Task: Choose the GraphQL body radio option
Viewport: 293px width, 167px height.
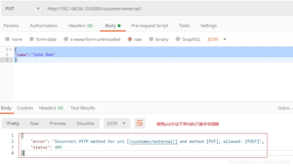Action: [178, 39]
